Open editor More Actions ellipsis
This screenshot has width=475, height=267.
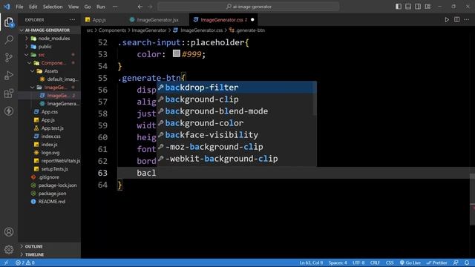pos(467,20)
